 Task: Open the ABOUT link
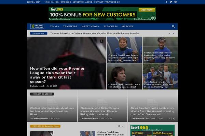pyautogui.click(x=88, y=2)
